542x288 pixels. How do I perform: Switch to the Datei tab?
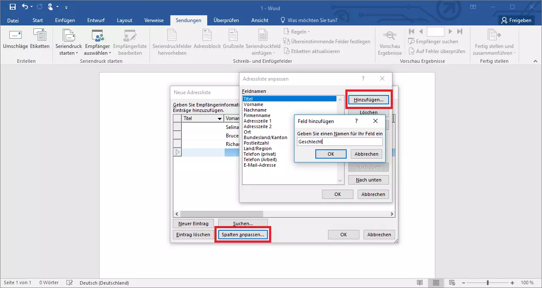point(13,20)
